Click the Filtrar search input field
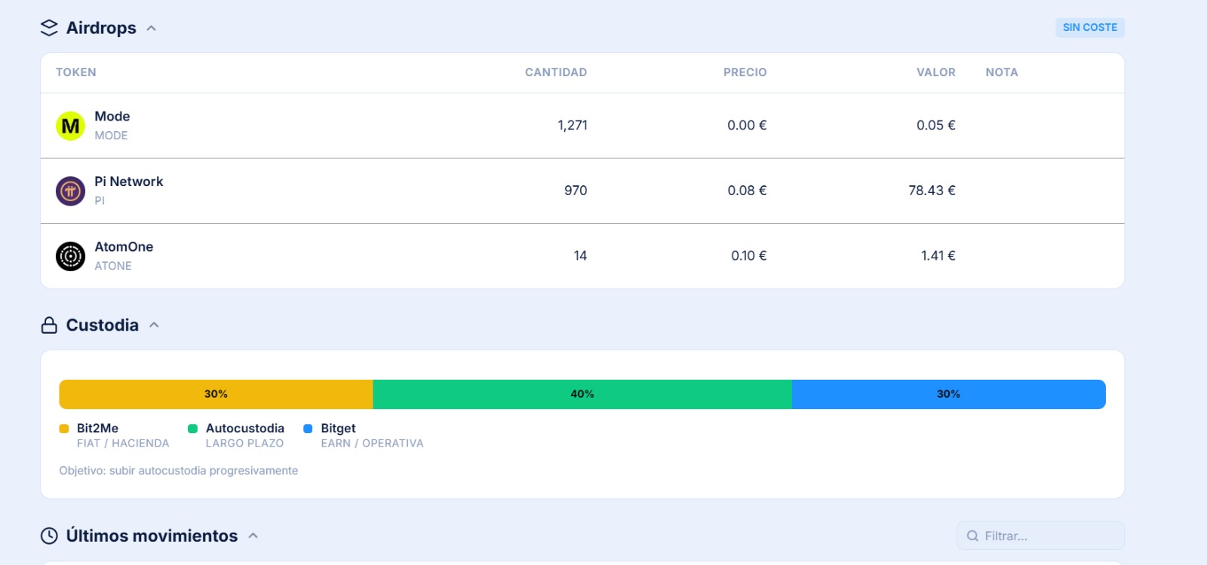This screenshot has height=565, width=1207. [x=1040, y=536]
